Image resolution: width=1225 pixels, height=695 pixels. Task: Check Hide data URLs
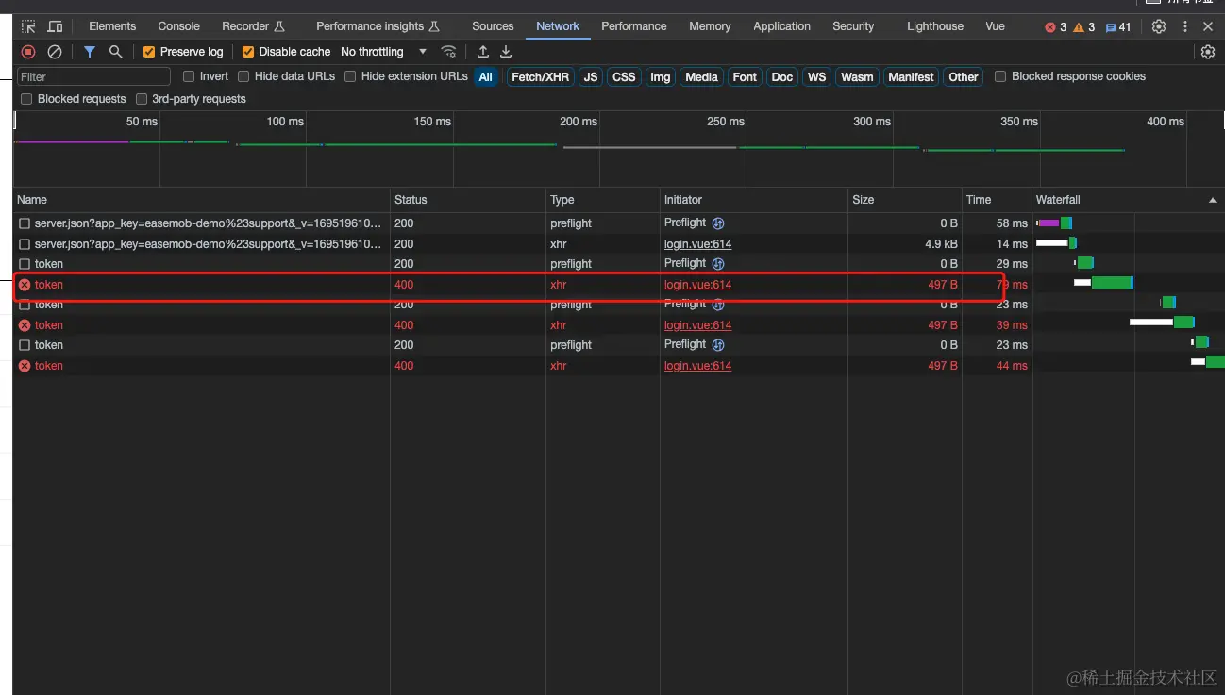(x=243, y=76)
